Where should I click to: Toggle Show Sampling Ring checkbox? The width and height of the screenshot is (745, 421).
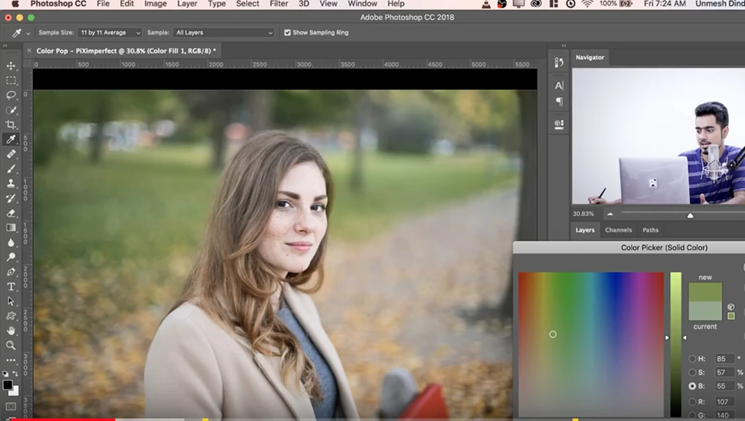pos(287,32)
